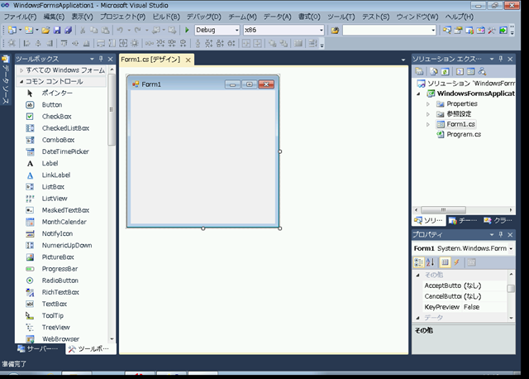Screen dimensions: 529x379
Task: Expand the Properties node in Solution Explorer
Action: (x=427, y=103)
